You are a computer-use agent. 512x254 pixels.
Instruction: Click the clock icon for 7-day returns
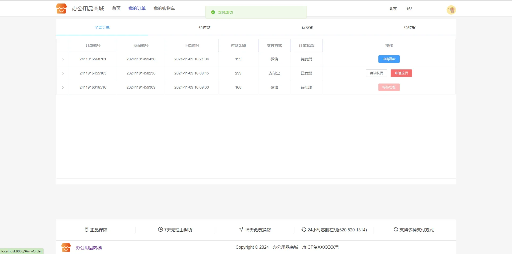tap(160, 230)
